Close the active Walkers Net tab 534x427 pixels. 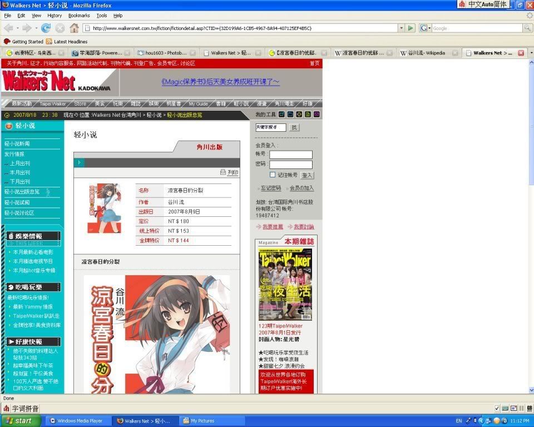click(x=521, y=53)
